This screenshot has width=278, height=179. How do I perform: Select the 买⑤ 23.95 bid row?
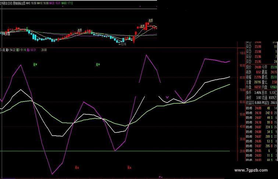(x=262, y=62)
